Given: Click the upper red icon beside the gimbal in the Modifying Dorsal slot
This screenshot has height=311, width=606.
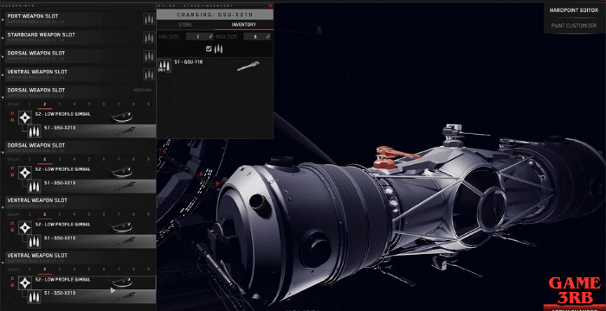Looking at the screenshot, I should tap(12, 113).
